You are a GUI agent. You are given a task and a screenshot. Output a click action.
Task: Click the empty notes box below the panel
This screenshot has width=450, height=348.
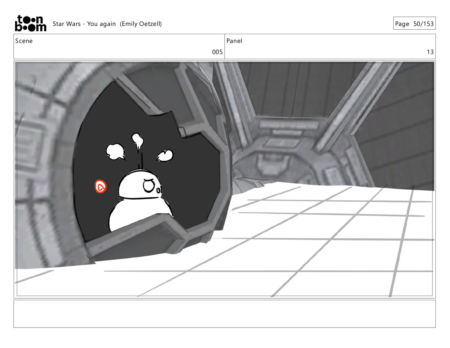(x=224, y=314)
